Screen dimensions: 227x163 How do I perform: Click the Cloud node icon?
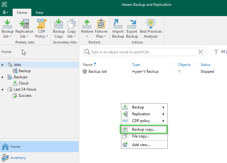(x=15, y=83)
